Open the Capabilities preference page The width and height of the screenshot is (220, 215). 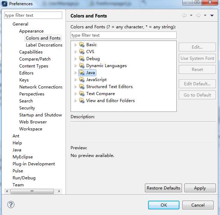click(x=31, y=52)
